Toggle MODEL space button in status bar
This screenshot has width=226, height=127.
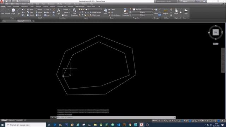[155, 121]
